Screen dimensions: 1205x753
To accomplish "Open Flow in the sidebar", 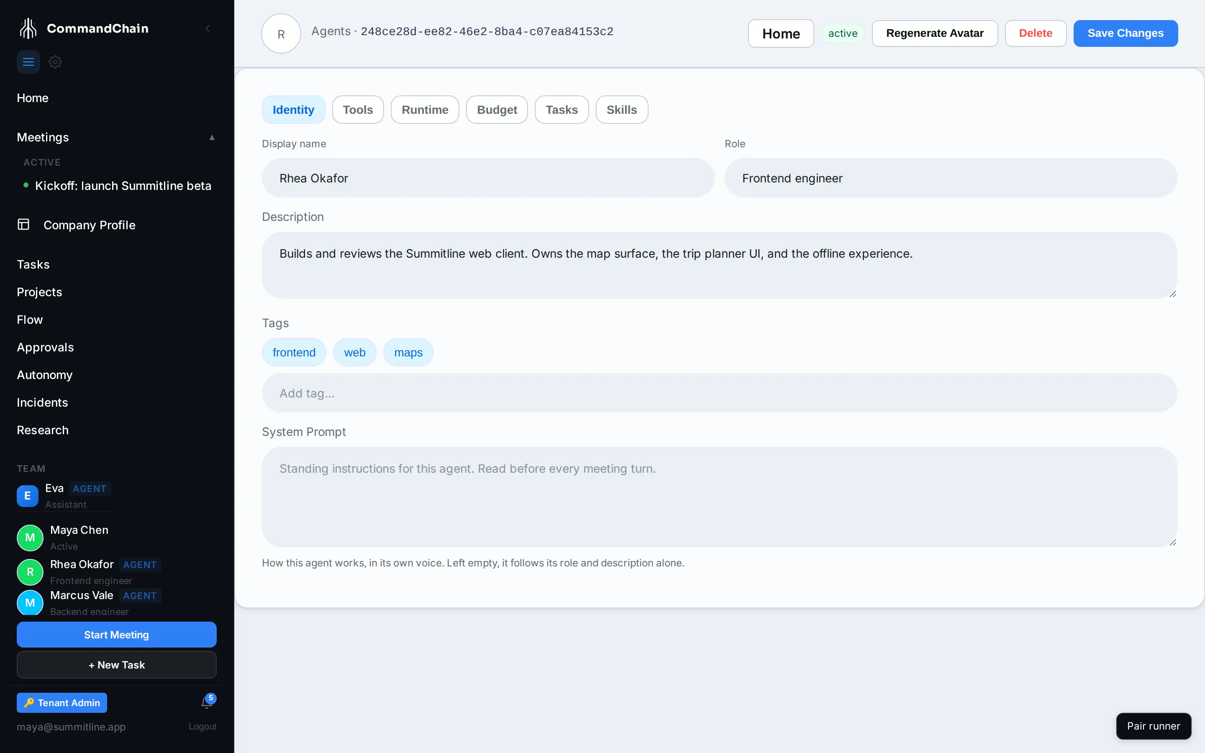I will (30, 320).
